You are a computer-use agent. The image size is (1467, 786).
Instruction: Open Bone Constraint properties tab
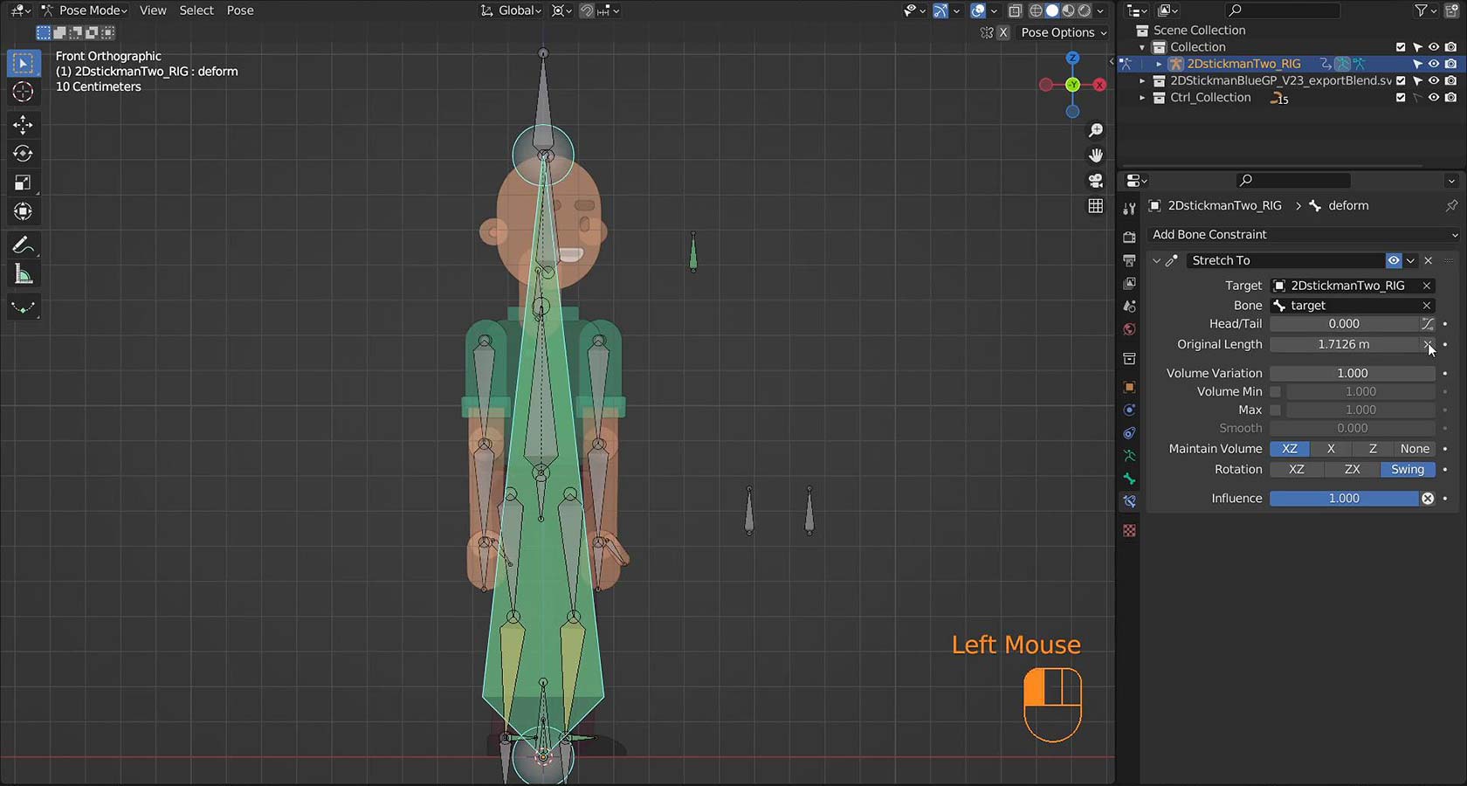pyautogui.click(x=1129, y=501)
